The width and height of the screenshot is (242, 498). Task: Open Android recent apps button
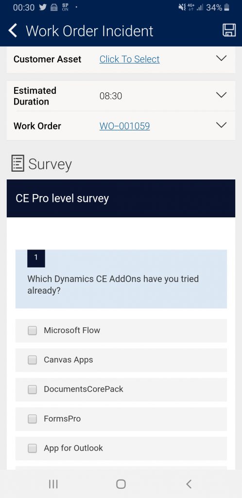(x=53, y=484)
